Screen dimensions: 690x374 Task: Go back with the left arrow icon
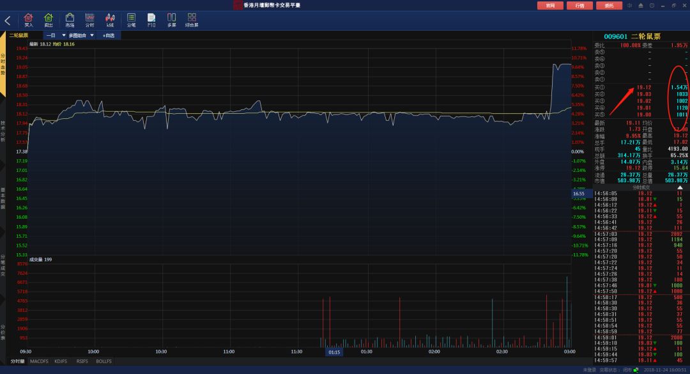8,20
